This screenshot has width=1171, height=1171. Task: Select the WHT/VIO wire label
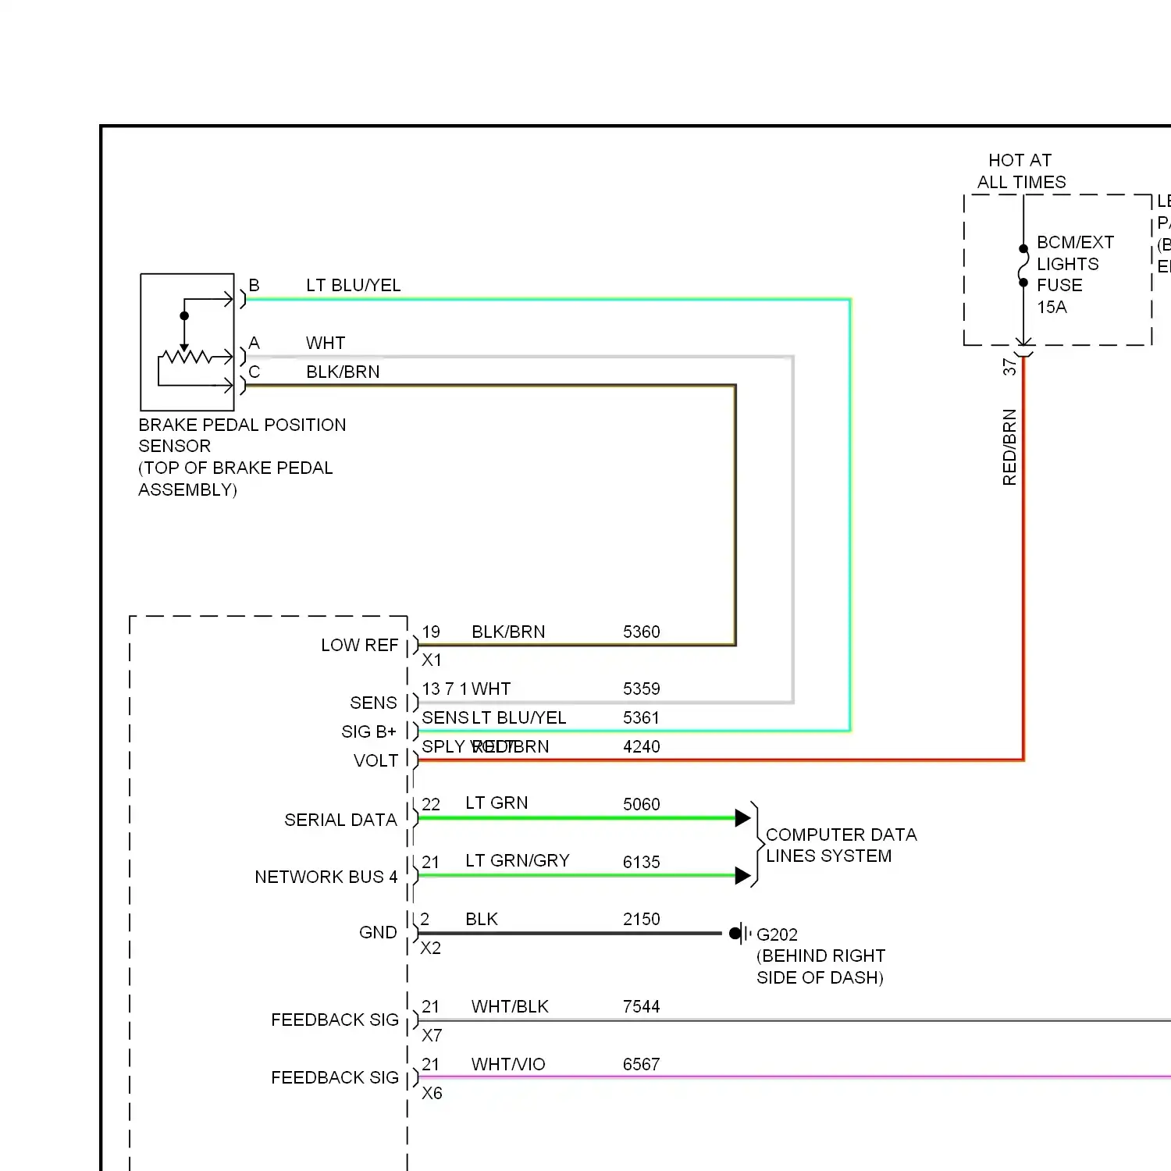(508, 1064)
